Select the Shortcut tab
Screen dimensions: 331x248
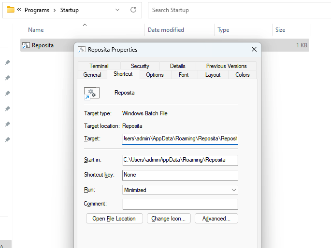123,74
